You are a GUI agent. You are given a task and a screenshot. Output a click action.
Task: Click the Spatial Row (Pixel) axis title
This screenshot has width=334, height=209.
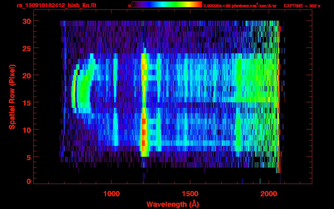pos(12,97)
